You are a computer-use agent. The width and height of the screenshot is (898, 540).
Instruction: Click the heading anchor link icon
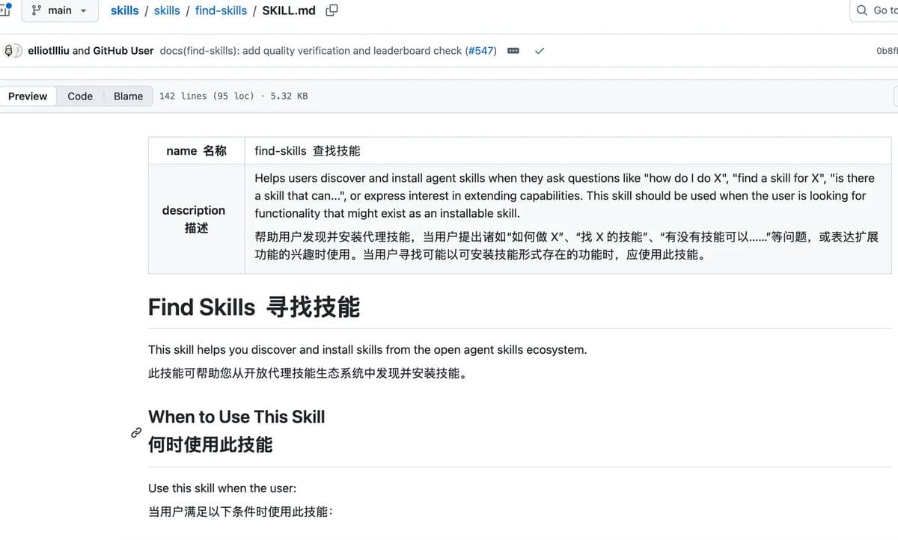click(136, 432)
